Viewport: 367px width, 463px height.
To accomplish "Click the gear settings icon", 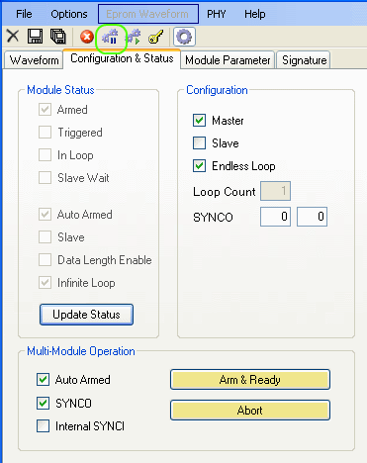I will [184, 37].
